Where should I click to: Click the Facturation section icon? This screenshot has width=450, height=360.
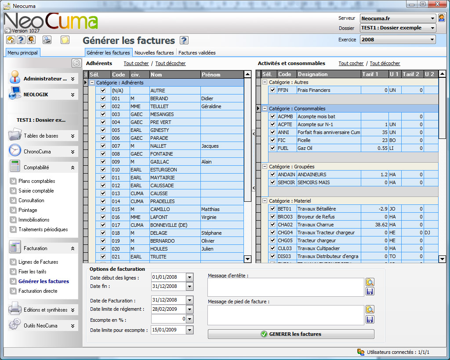coord(15,247)
